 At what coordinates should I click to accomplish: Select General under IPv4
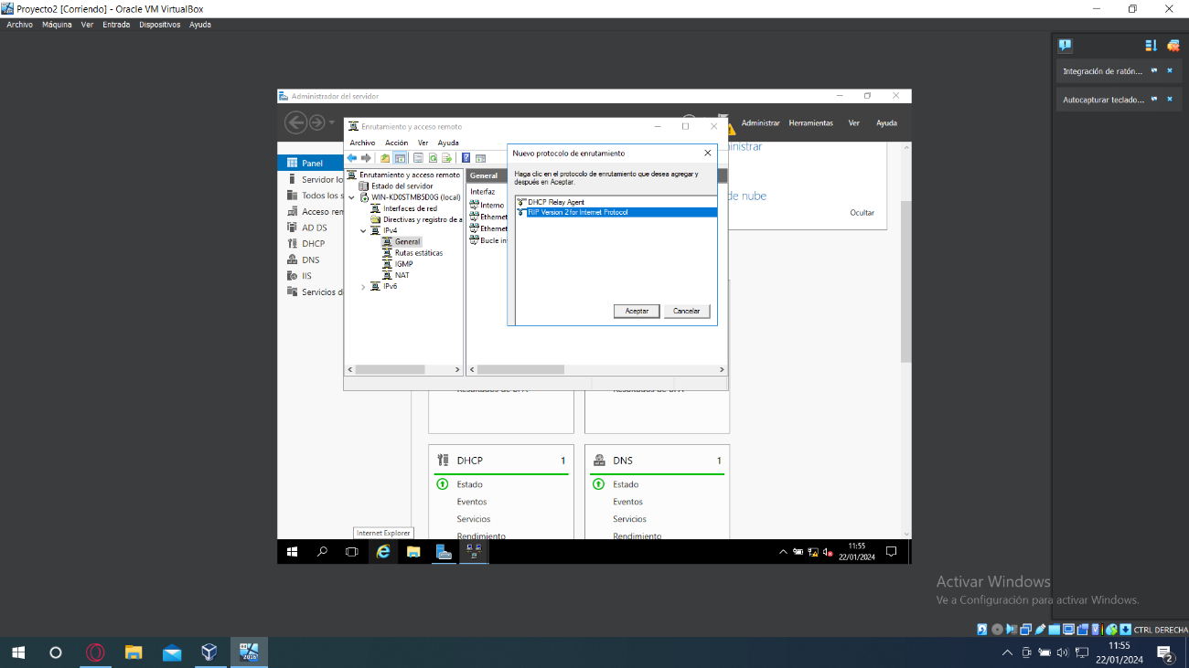pyautogui.click(x=407, y=242)
